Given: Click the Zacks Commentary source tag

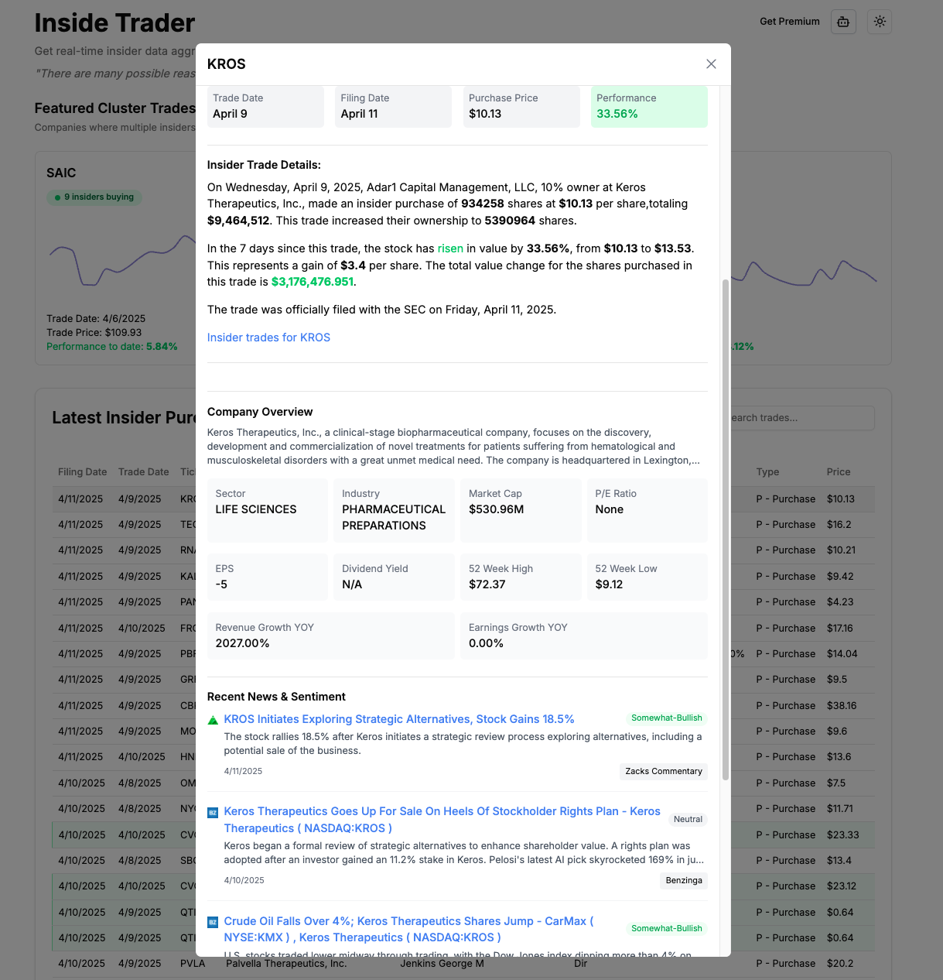Looking at the screenshot, I should tap(664, 771).
